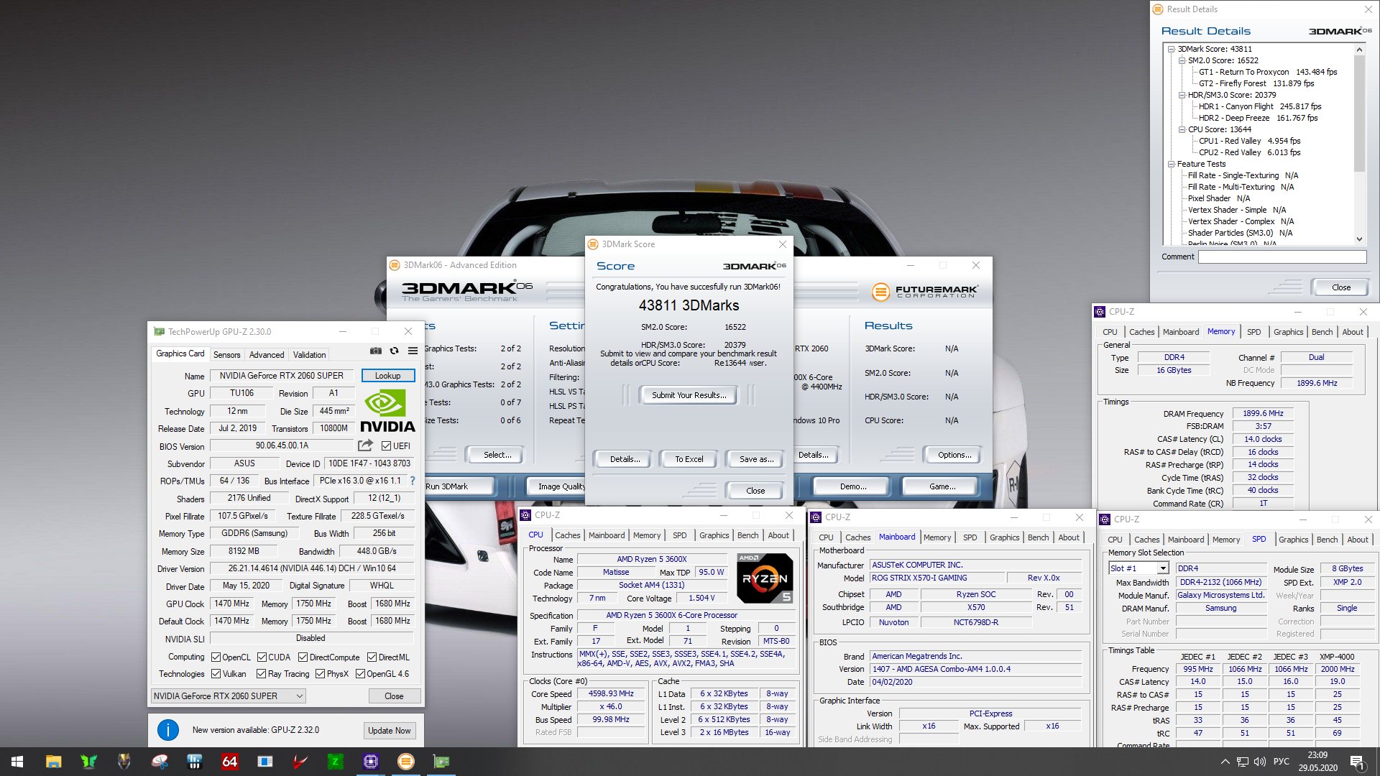Open the Snipping tool scissors icon on taskbar
The height and width of the screenshot is (776, 1380).
159,762
